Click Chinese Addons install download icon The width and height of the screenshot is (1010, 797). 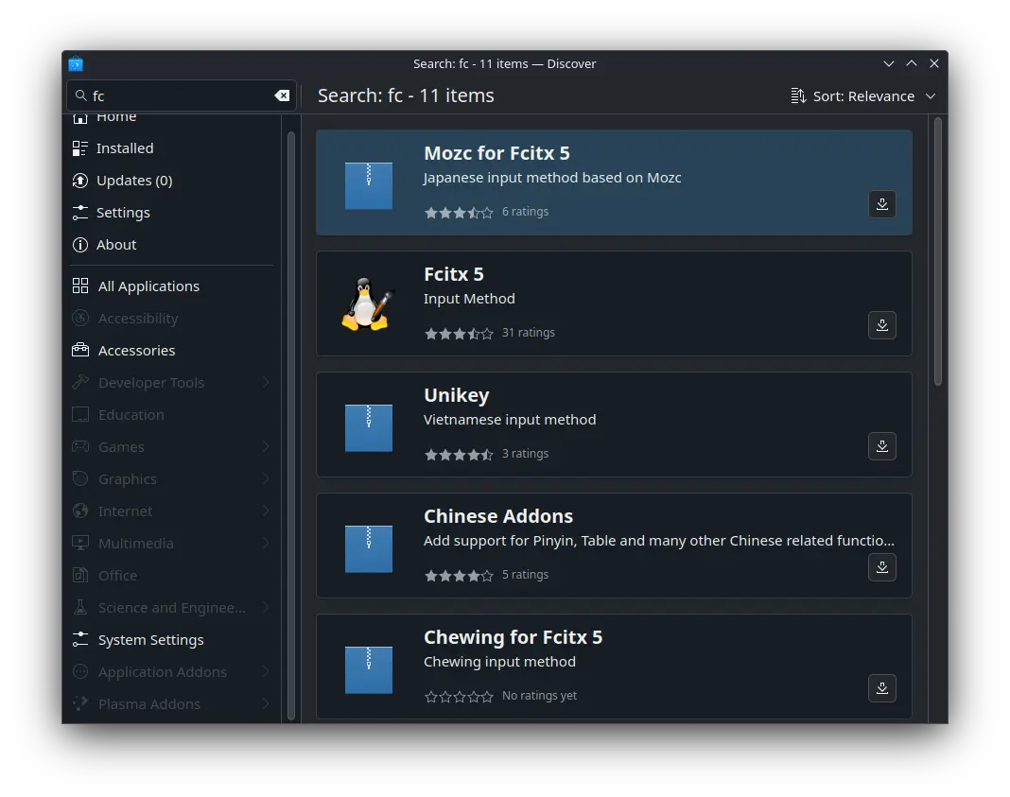[881, 567]
